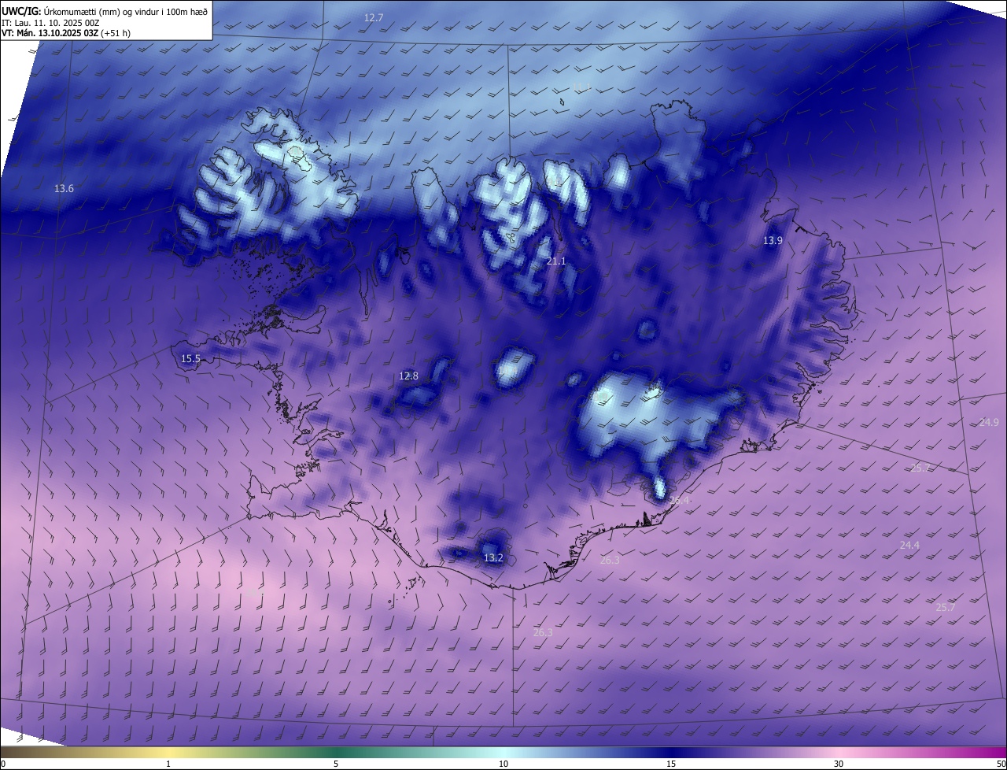This screenshot has width=1007, height=770.
Task: Click the '30' tick label on the color scale
Action: tap(839, 764)
